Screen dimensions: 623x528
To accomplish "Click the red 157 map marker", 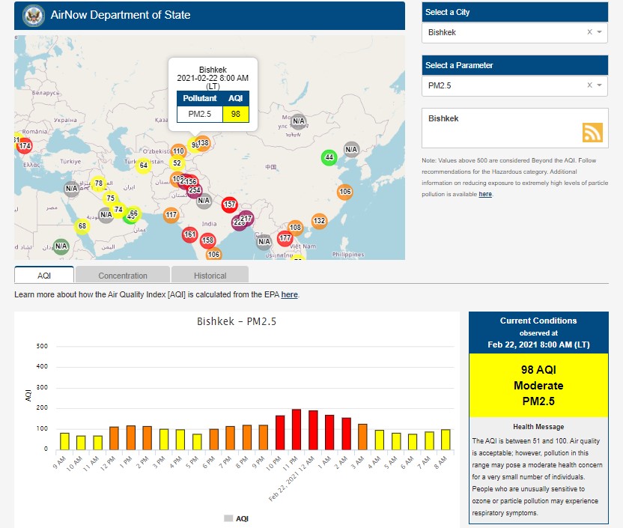I will point(230,204).
